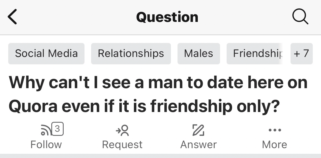Screen dimensions: 321x158
Task: Select the Social Media topic tag
Action: tap(46, 53)
